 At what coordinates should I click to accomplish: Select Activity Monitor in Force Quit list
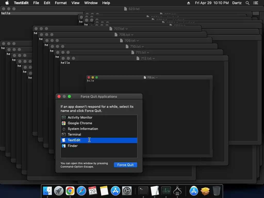pyautogui.click(x=99, y=118)
